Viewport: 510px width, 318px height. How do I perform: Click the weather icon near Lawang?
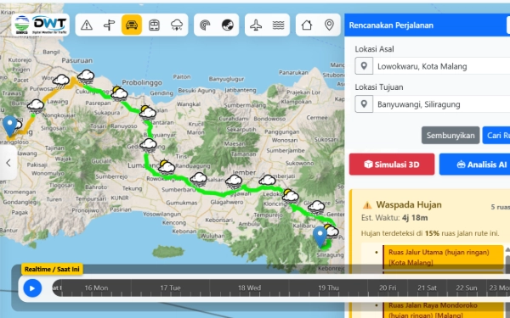tap(36, 106)
